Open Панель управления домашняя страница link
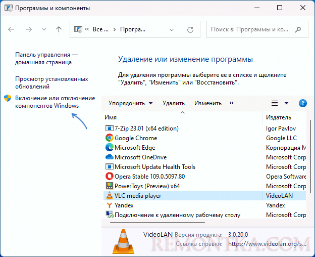This screenshot has width=315, height=257. click(46, 58)
